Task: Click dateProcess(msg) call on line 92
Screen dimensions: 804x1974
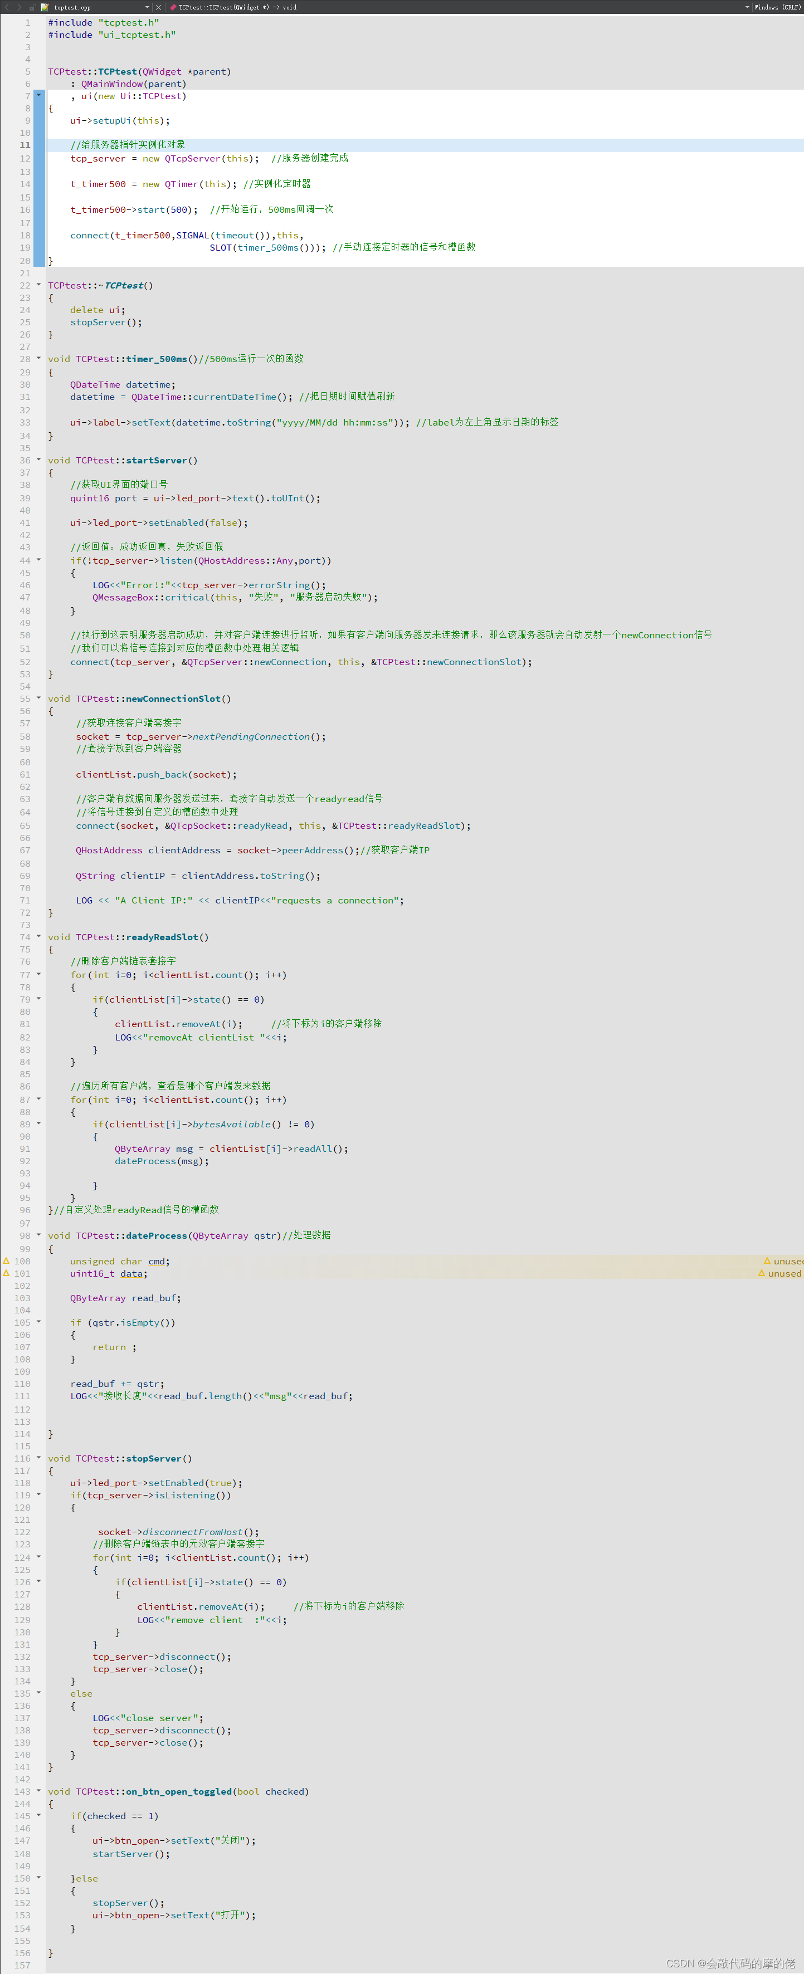Action: pyautogui.click(x=159, y=1161)
